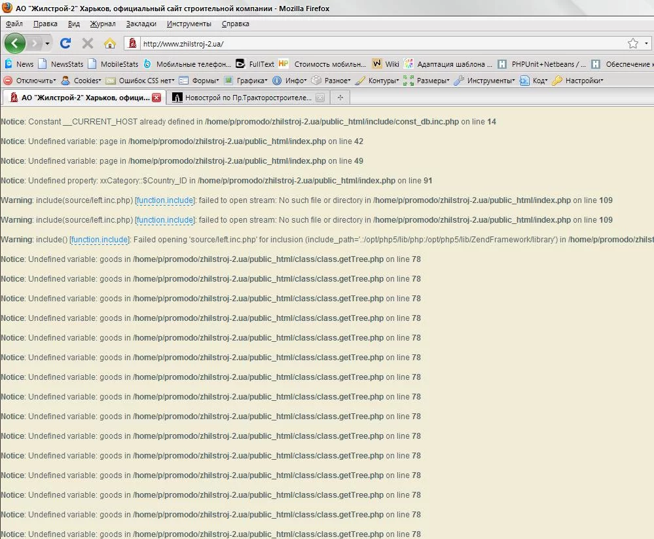
Task: Click the Ошибок CSS нет indicator
Action: coord(139,81)
